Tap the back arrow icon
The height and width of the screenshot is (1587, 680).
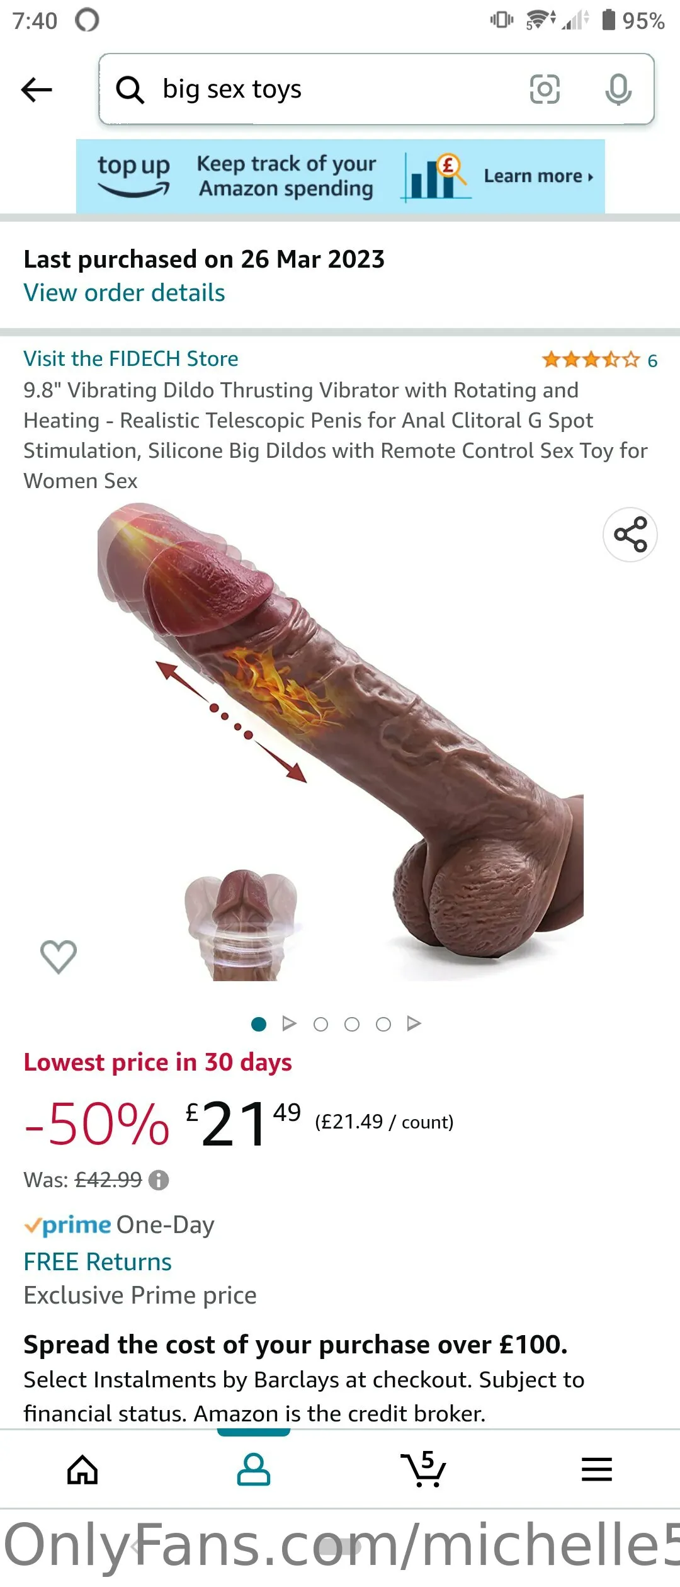[x=37, y=89]
